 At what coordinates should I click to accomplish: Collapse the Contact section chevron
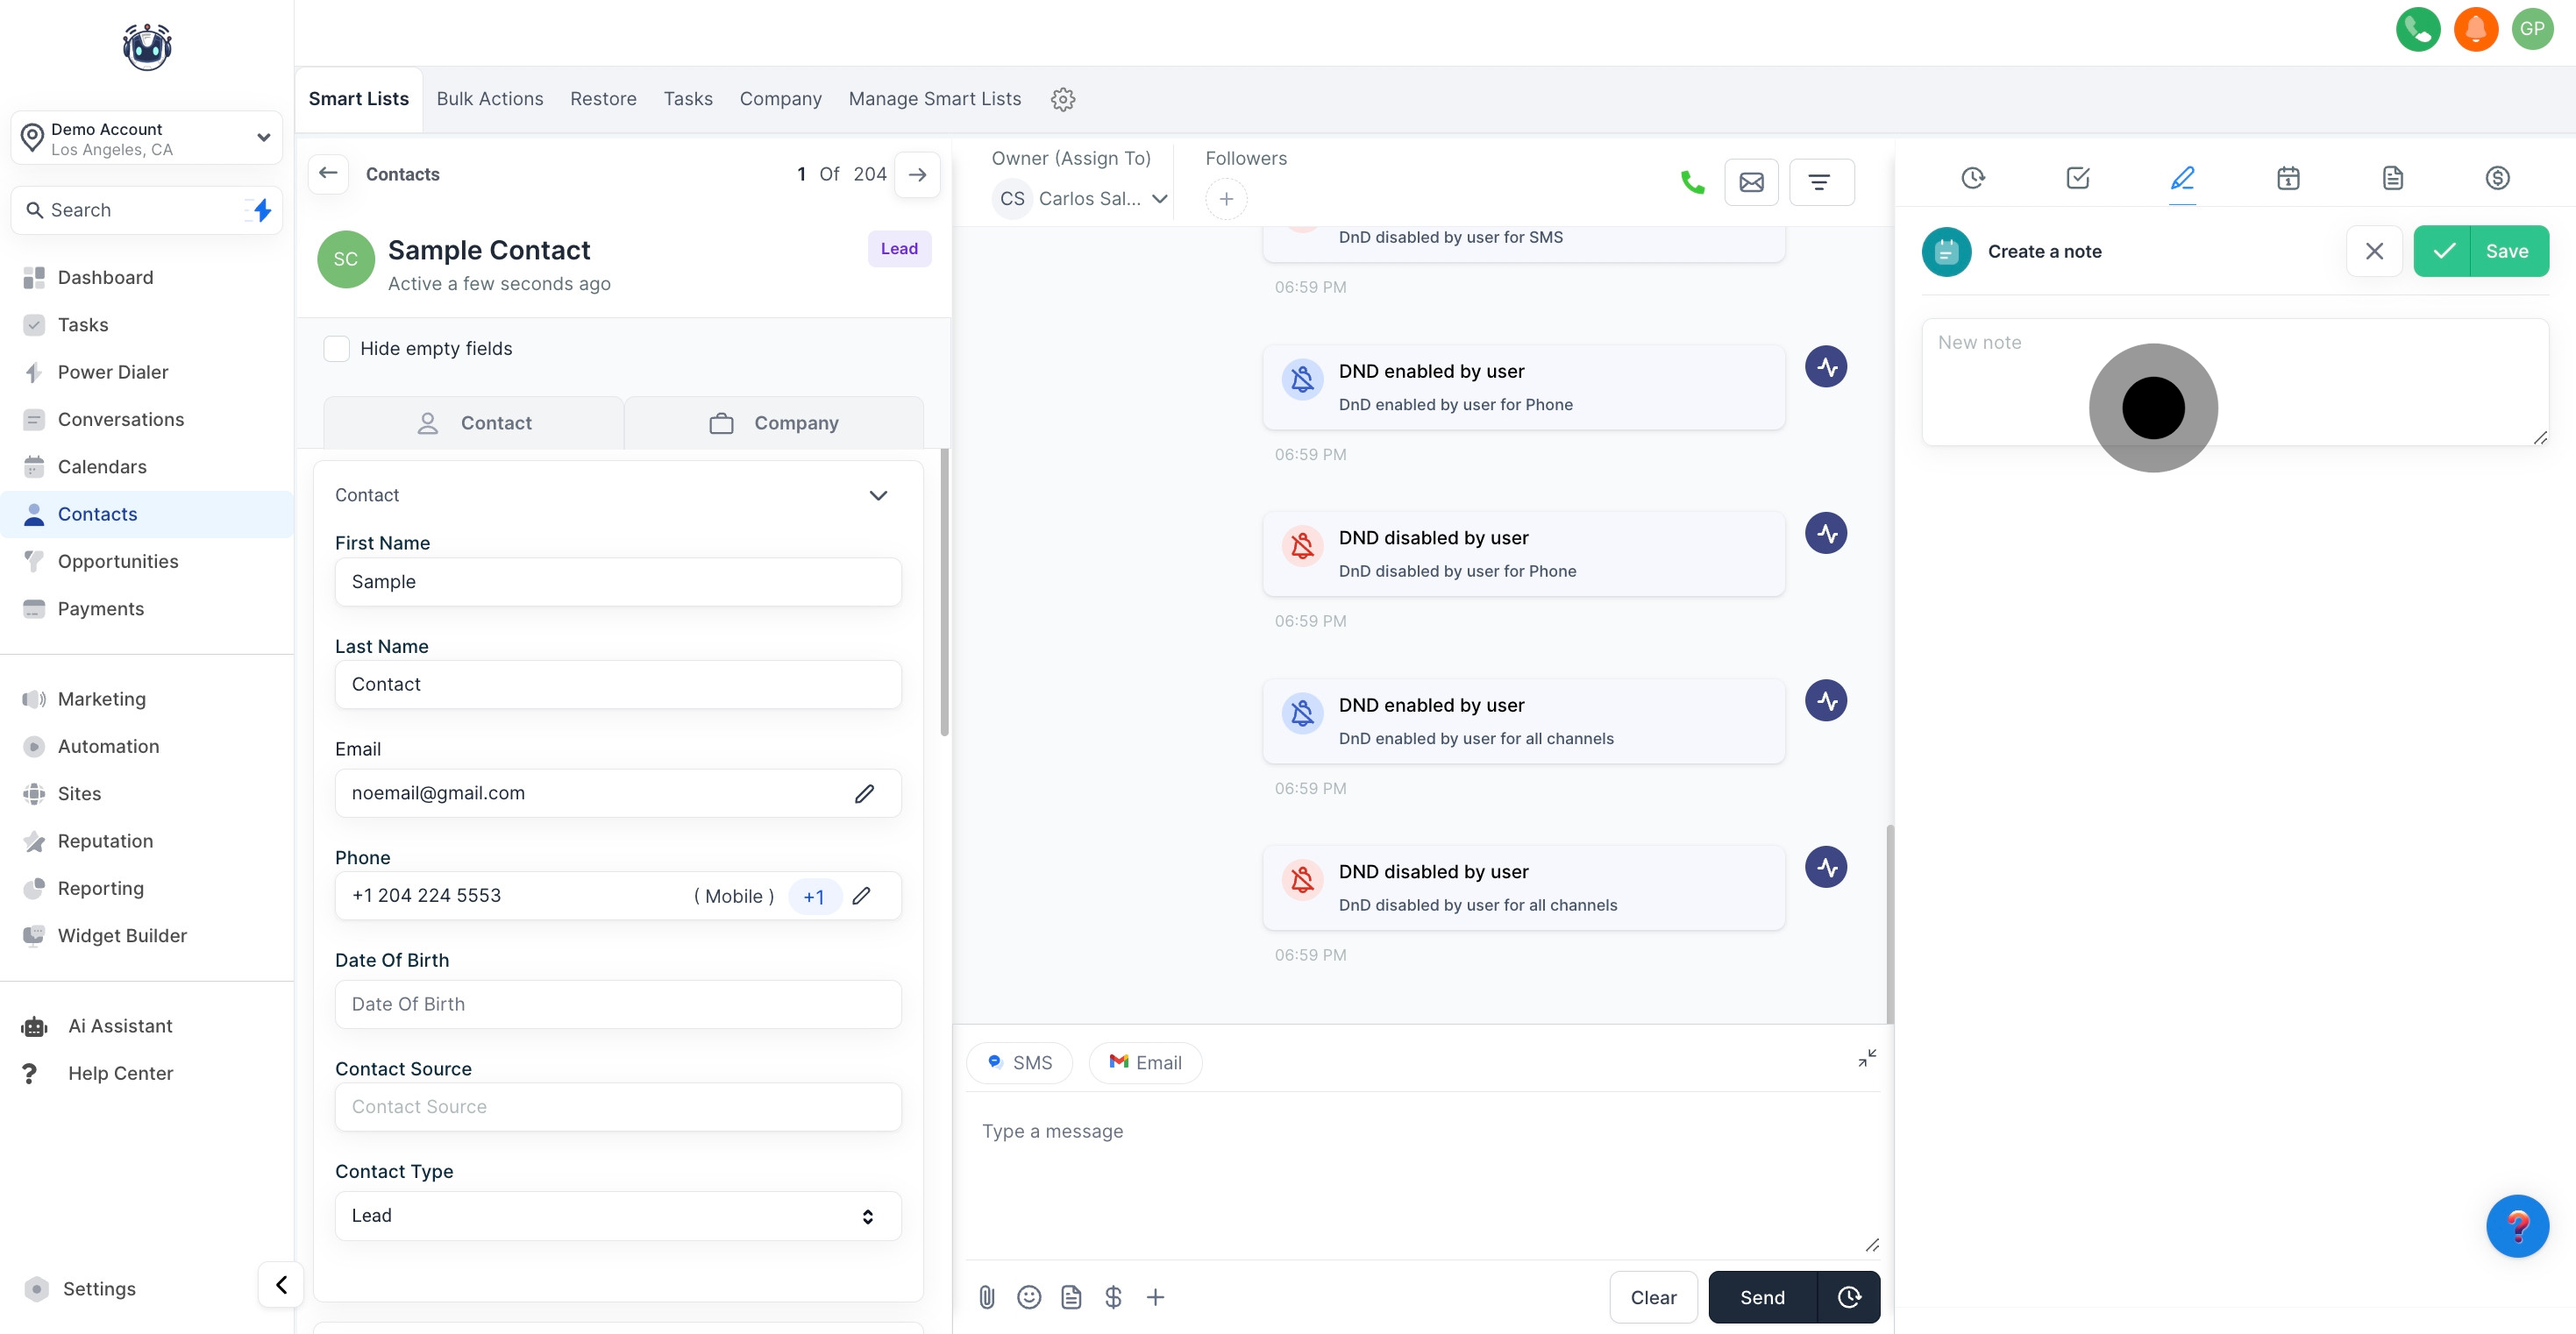[878, 495]
